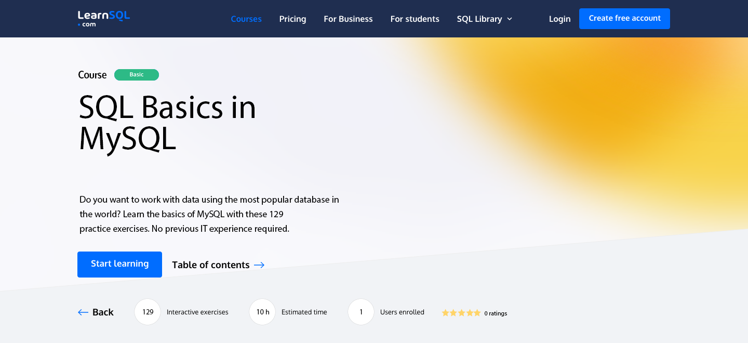Open the For students page
Viewport: 748px width, 343px height.
click(415, 19)
